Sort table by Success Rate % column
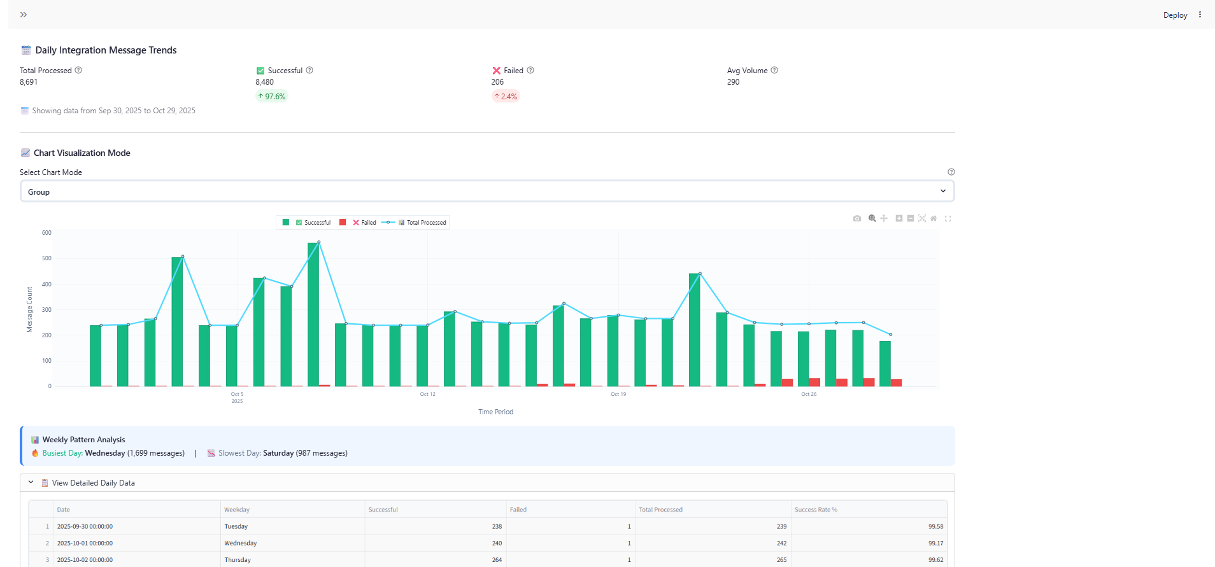This screenshot has height=567, width=1215. click(816, 510)
